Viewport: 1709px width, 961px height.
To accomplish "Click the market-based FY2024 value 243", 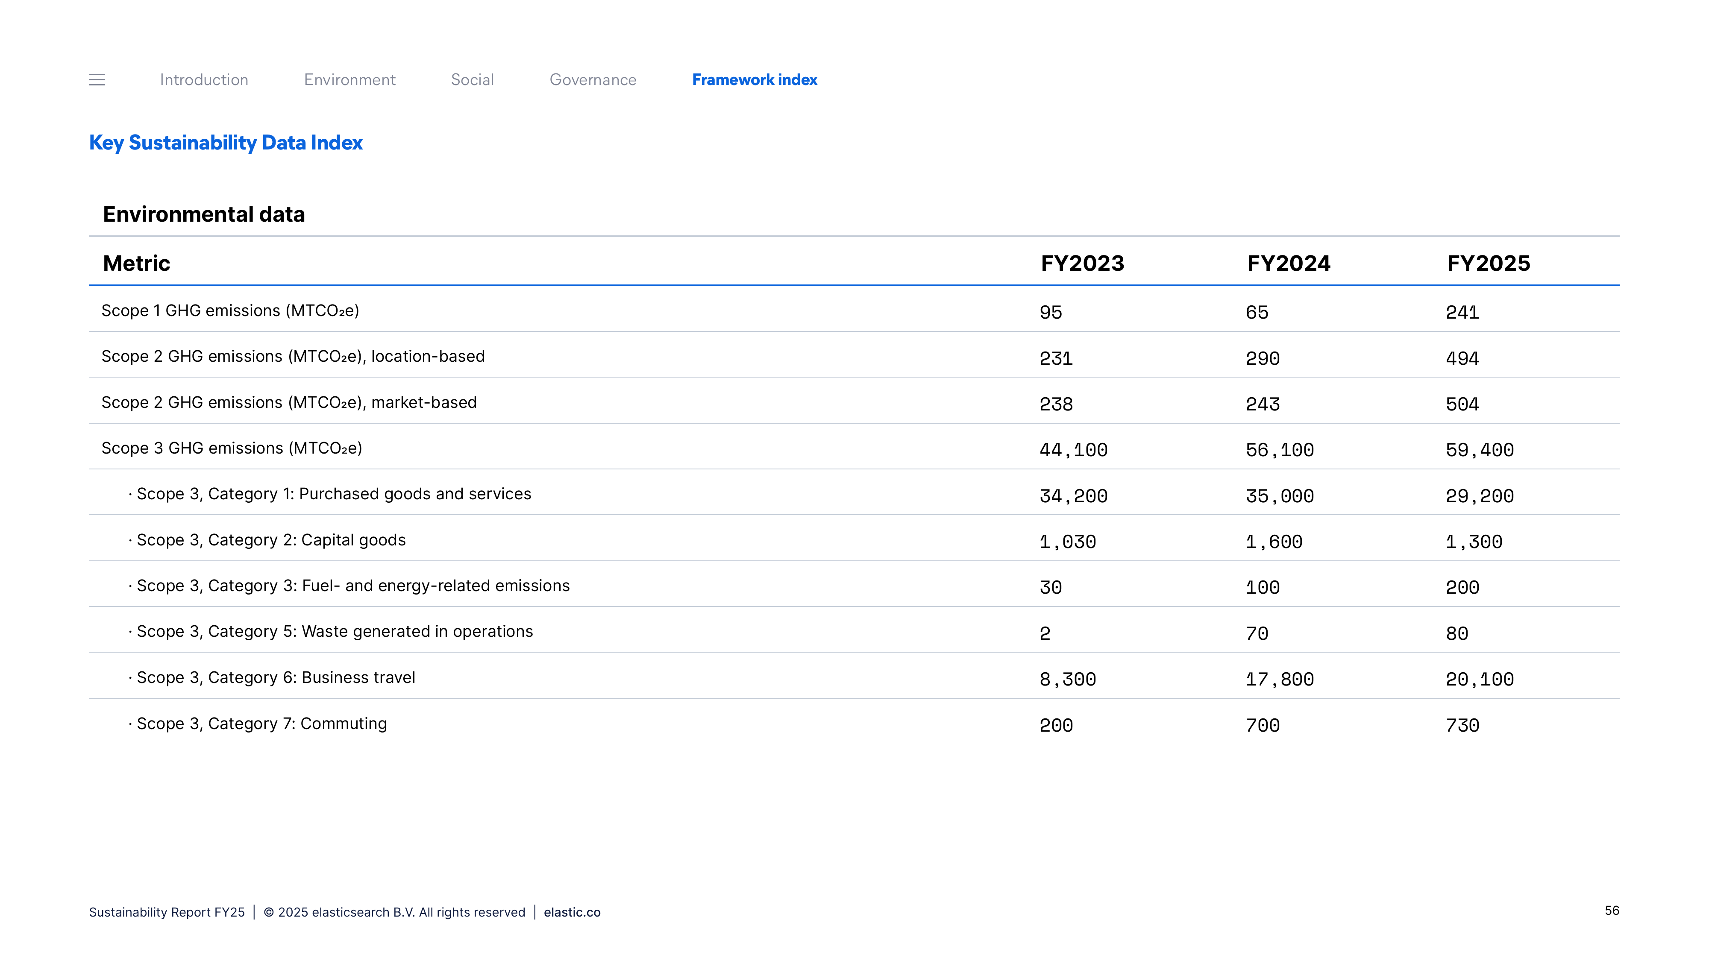I will [1263, 404].
